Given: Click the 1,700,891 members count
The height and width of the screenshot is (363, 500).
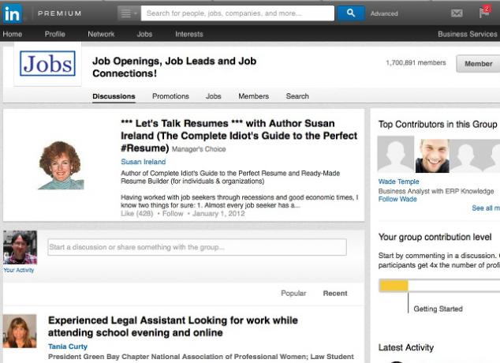Looking at the screenshot, I should [x=416, y=62].
